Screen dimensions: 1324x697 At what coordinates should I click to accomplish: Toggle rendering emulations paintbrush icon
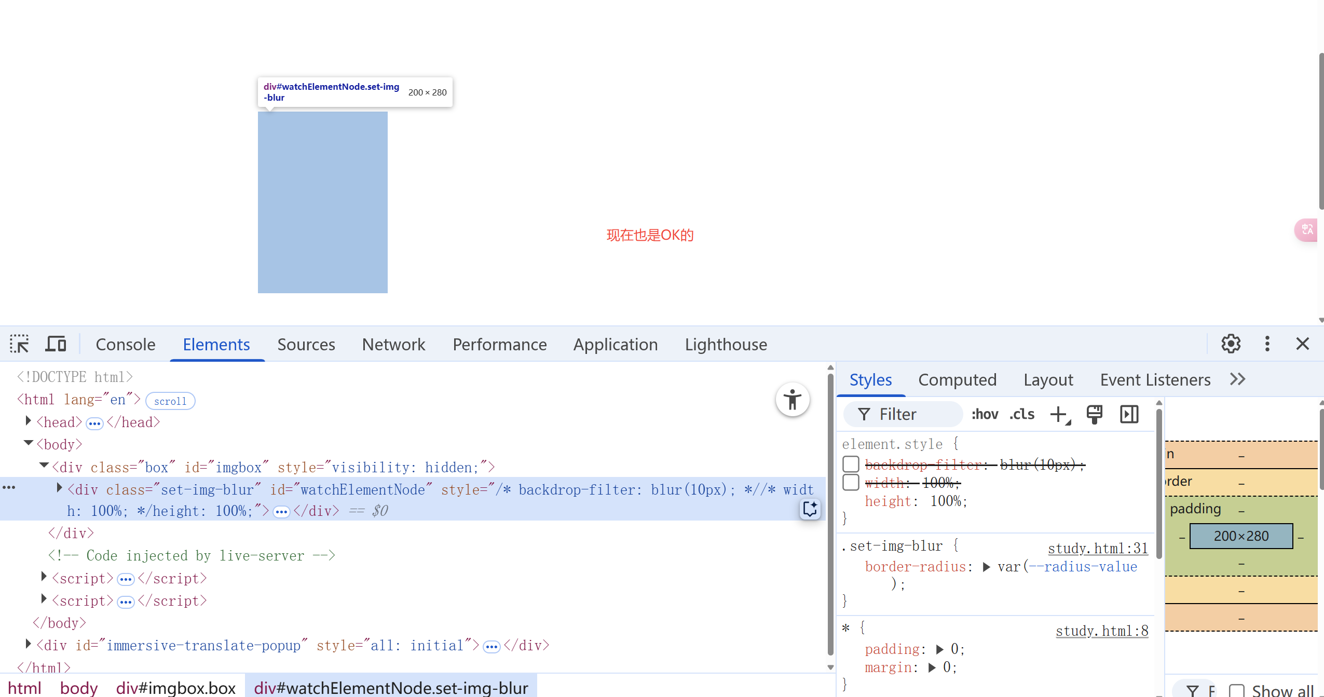(x=1094, y=414)
